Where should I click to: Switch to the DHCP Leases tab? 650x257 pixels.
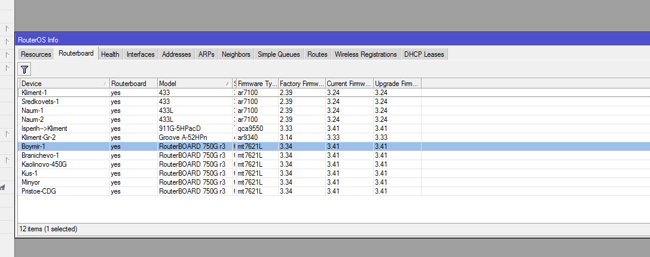point(424,54)
